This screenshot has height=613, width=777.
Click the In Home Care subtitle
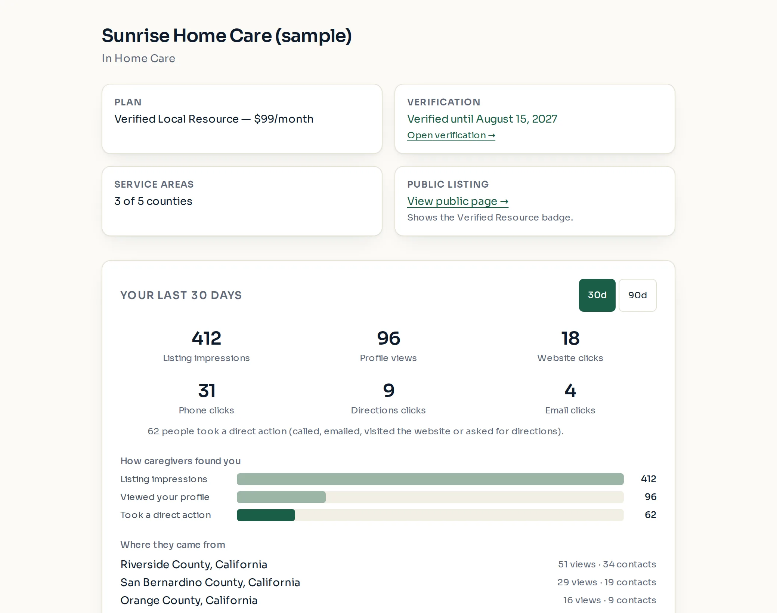(138, 58)
